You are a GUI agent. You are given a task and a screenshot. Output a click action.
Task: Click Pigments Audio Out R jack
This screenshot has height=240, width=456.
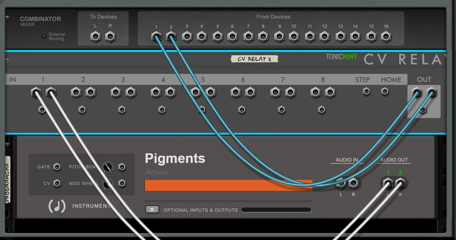pos(400,183)
